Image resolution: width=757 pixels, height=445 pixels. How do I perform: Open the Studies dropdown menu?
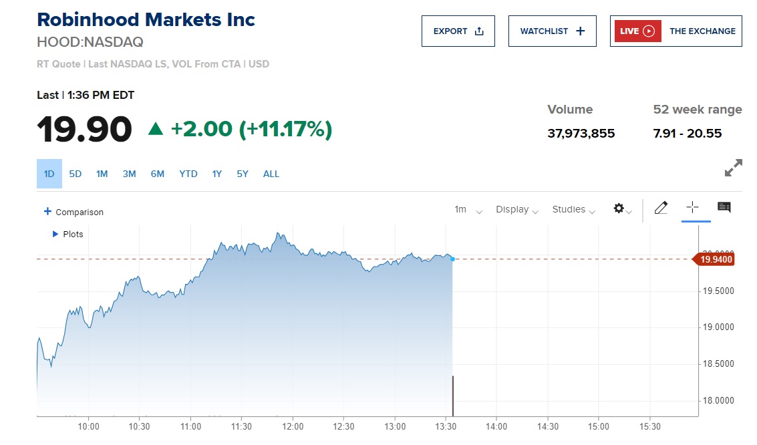[x=573, y=210]
